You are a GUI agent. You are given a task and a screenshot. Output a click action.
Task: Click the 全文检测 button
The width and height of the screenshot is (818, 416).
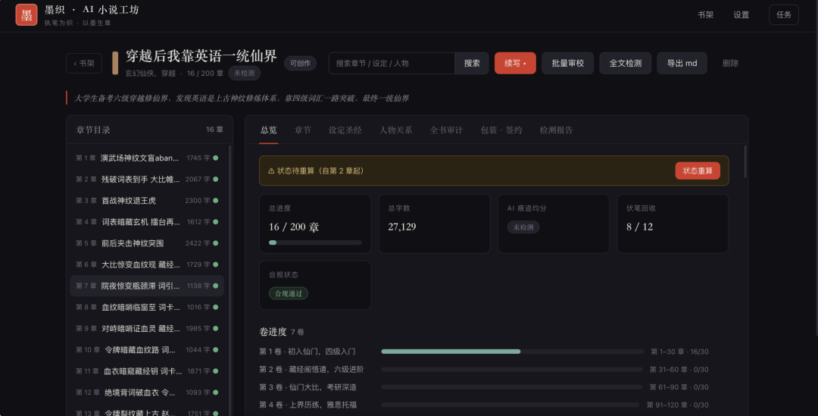tap(625, 63)
